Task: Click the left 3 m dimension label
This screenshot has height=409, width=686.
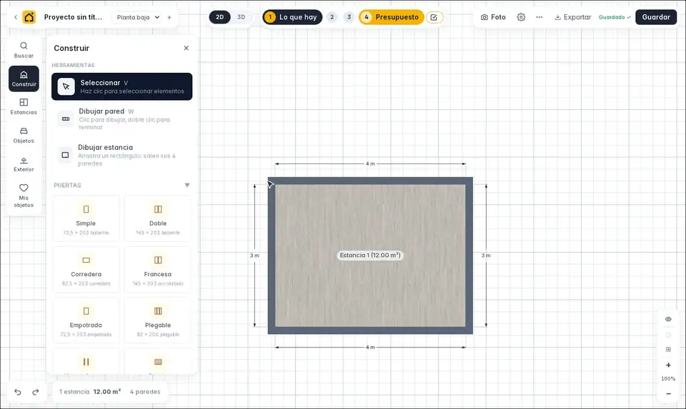Action: click(254, 256)
